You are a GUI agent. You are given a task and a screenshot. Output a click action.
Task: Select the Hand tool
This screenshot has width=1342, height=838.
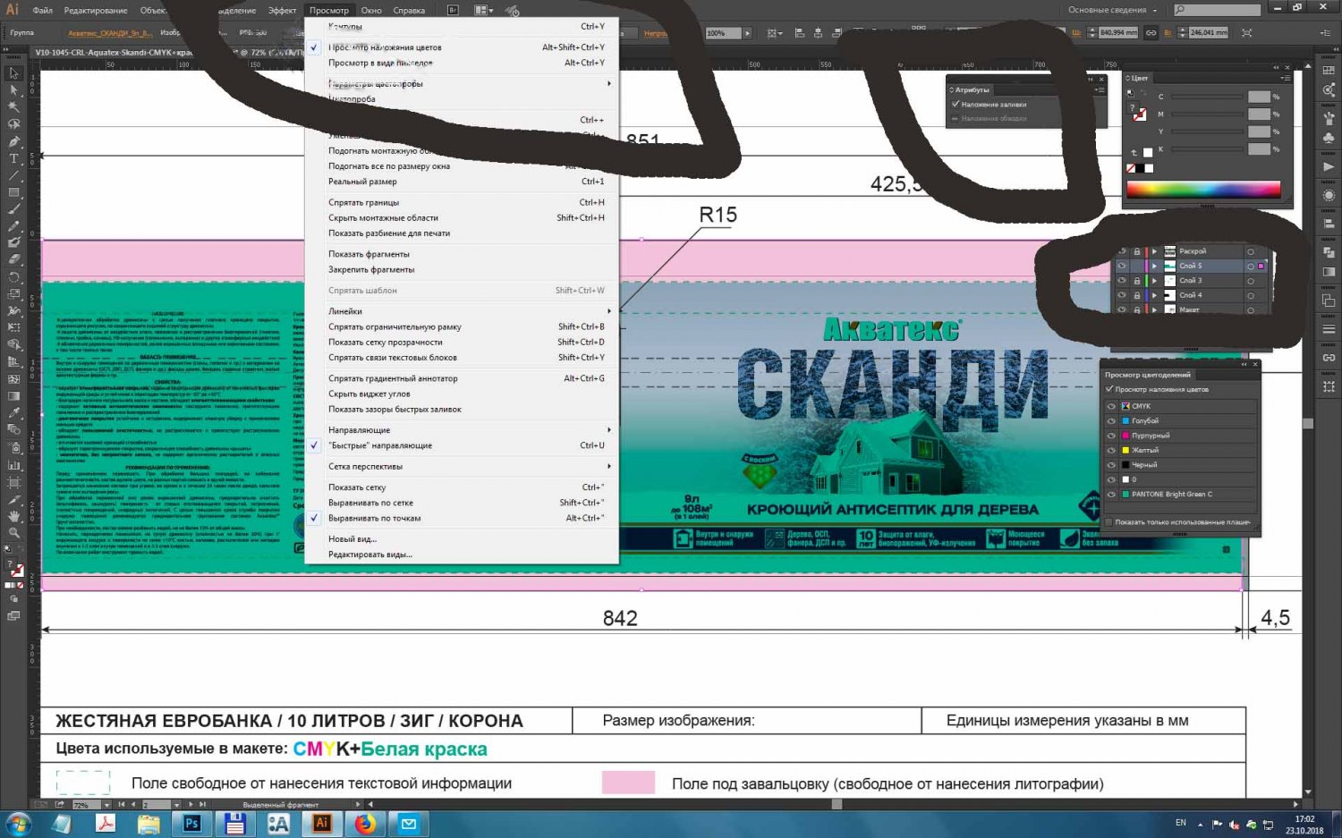click(13, 516)
